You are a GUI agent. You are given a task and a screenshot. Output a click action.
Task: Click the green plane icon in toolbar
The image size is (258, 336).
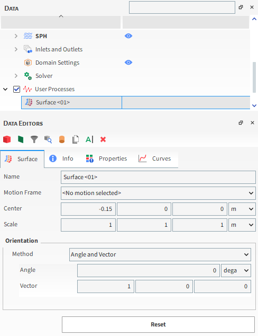click(x=21, y=139)
